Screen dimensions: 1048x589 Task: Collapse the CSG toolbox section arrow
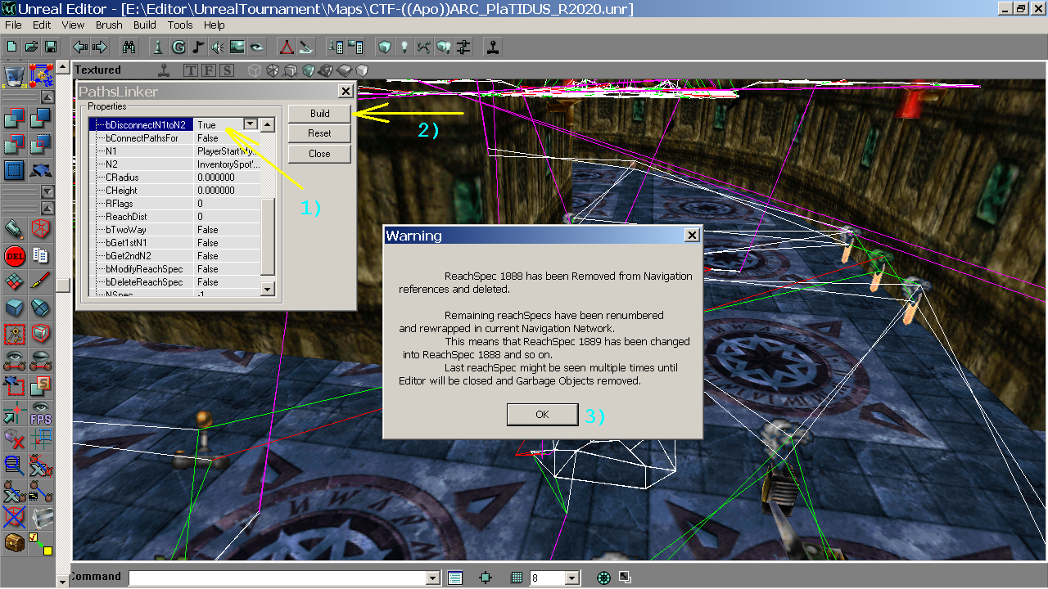(x=47, y=97)
